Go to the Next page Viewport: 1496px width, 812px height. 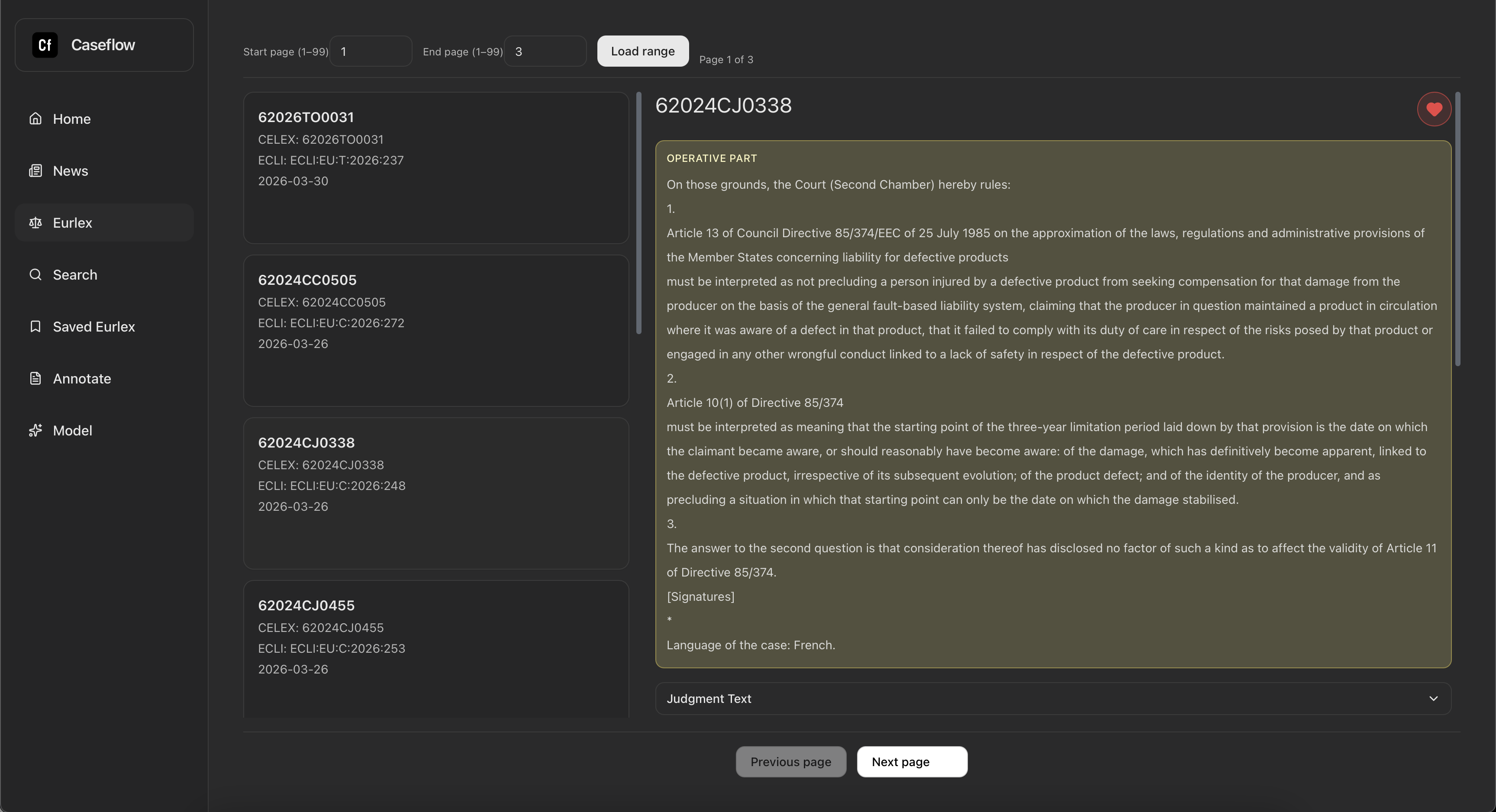point(911,761)
